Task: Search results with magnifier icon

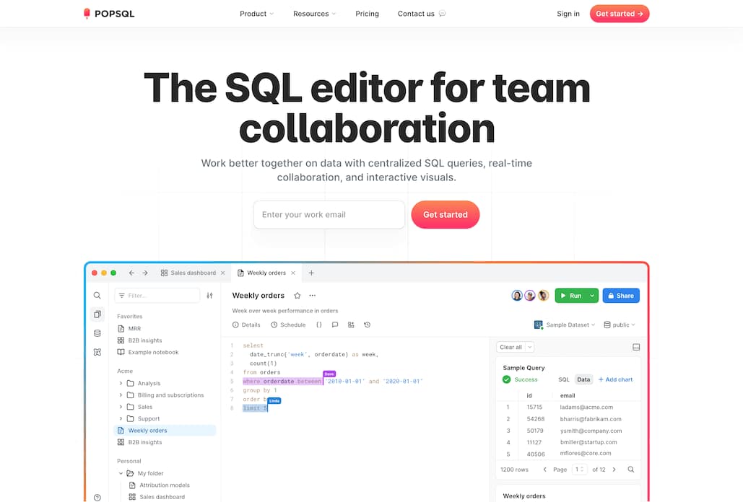Action: tap(630, 470)
